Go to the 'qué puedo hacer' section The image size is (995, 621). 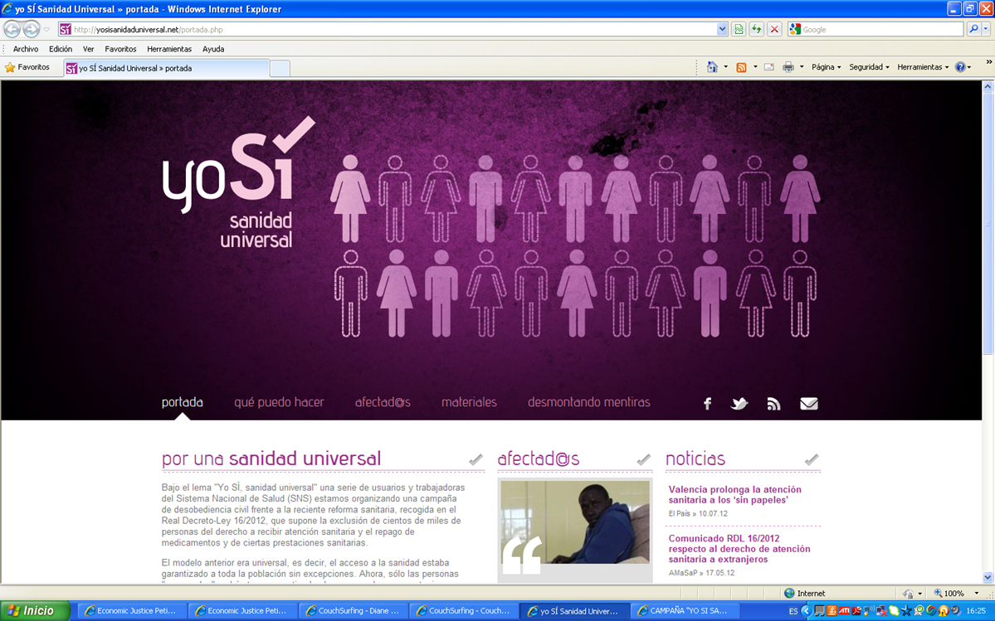(x=279, y=402)
